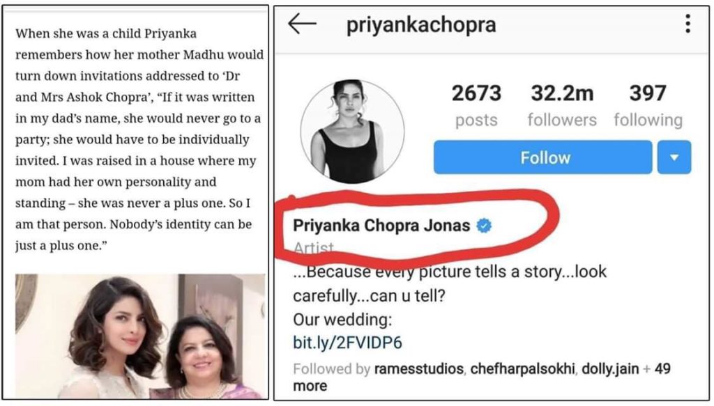Screen dimensions: 714x406
Task: Tap the back arrow icon
Action: pos(302,24)
